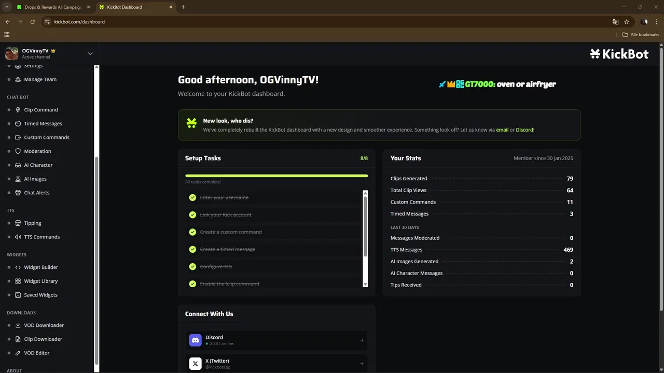Toggle the 'Enter your username' task checkmark
Viewport: 664px width, 373px height.
[x=192, y=197]
